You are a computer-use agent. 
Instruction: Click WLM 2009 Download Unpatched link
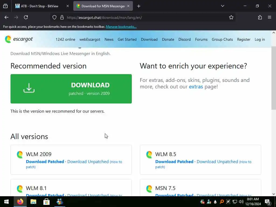pos(88,162)
